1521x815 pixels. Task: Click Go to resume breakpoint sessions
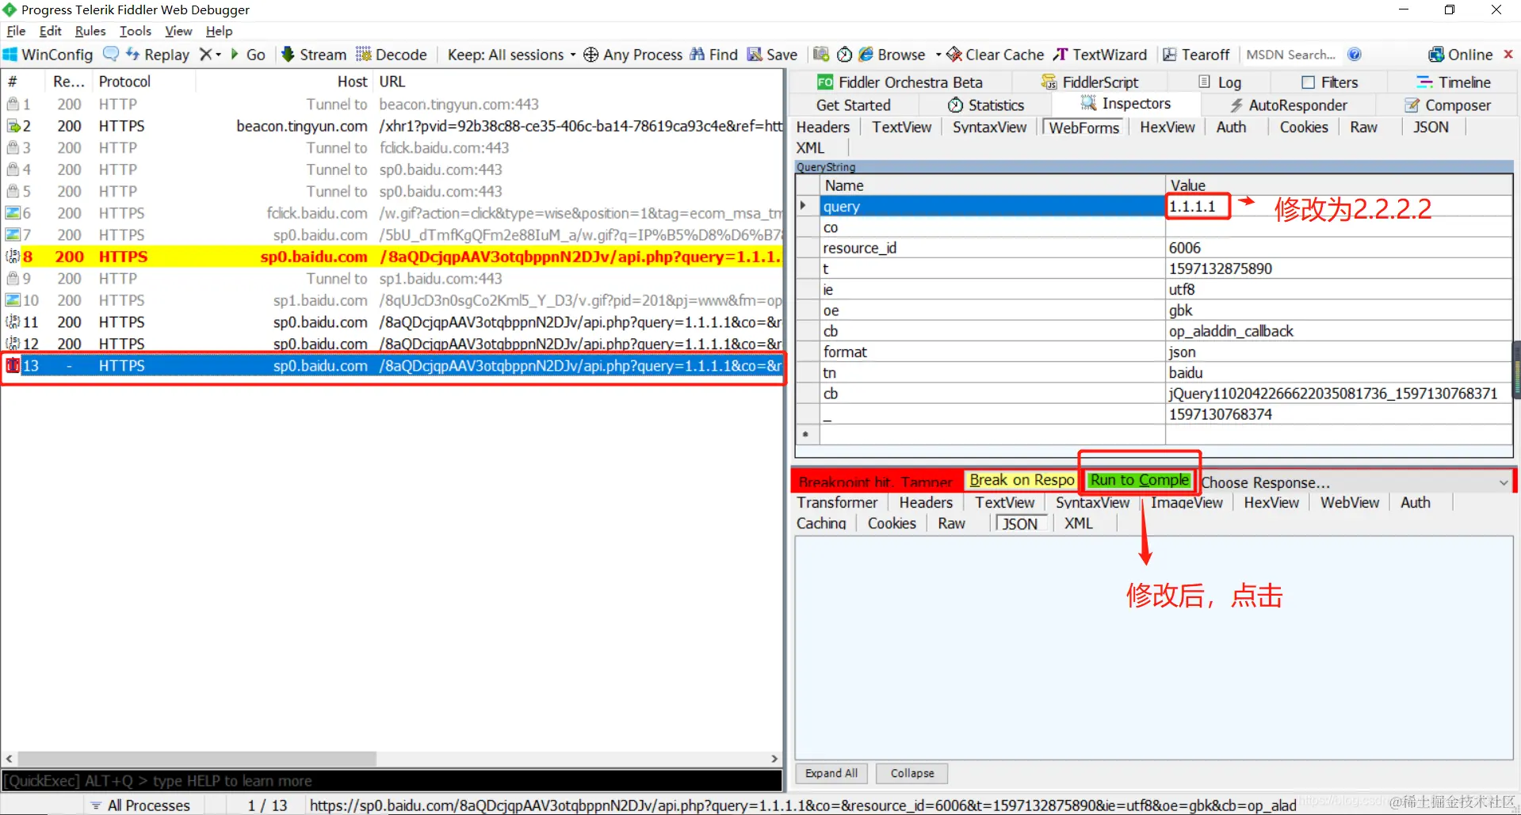click(248, 55)
